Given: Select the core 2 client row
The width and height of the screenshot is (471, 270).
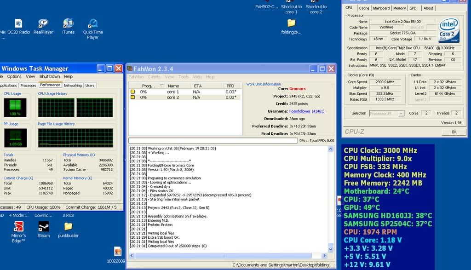Looking at the screenshot, I should (185, 98).
